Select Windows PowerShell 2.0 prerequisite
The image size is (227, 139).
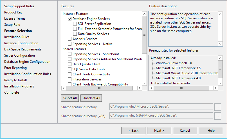[174, 63]
